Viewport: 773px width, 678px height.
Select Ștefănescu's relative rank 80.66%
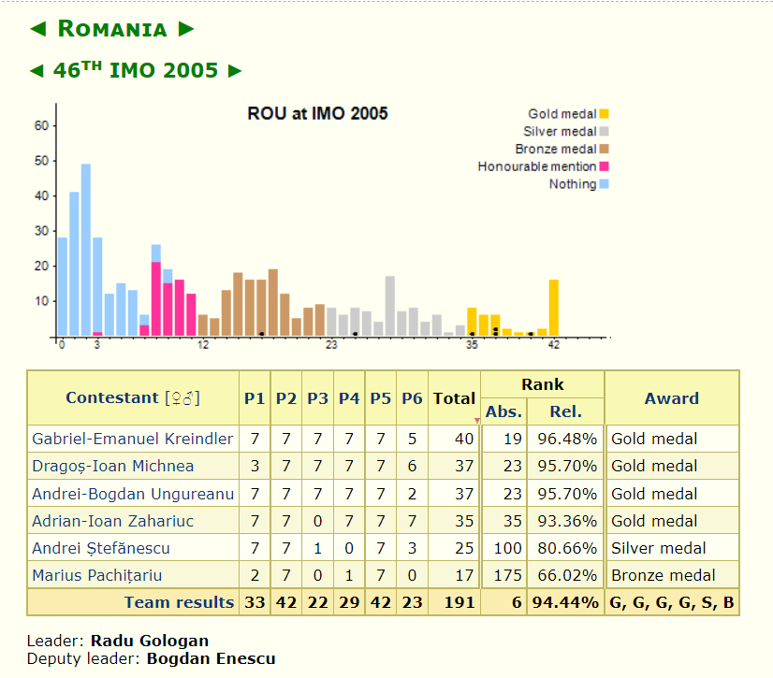[x=567, y=548]
